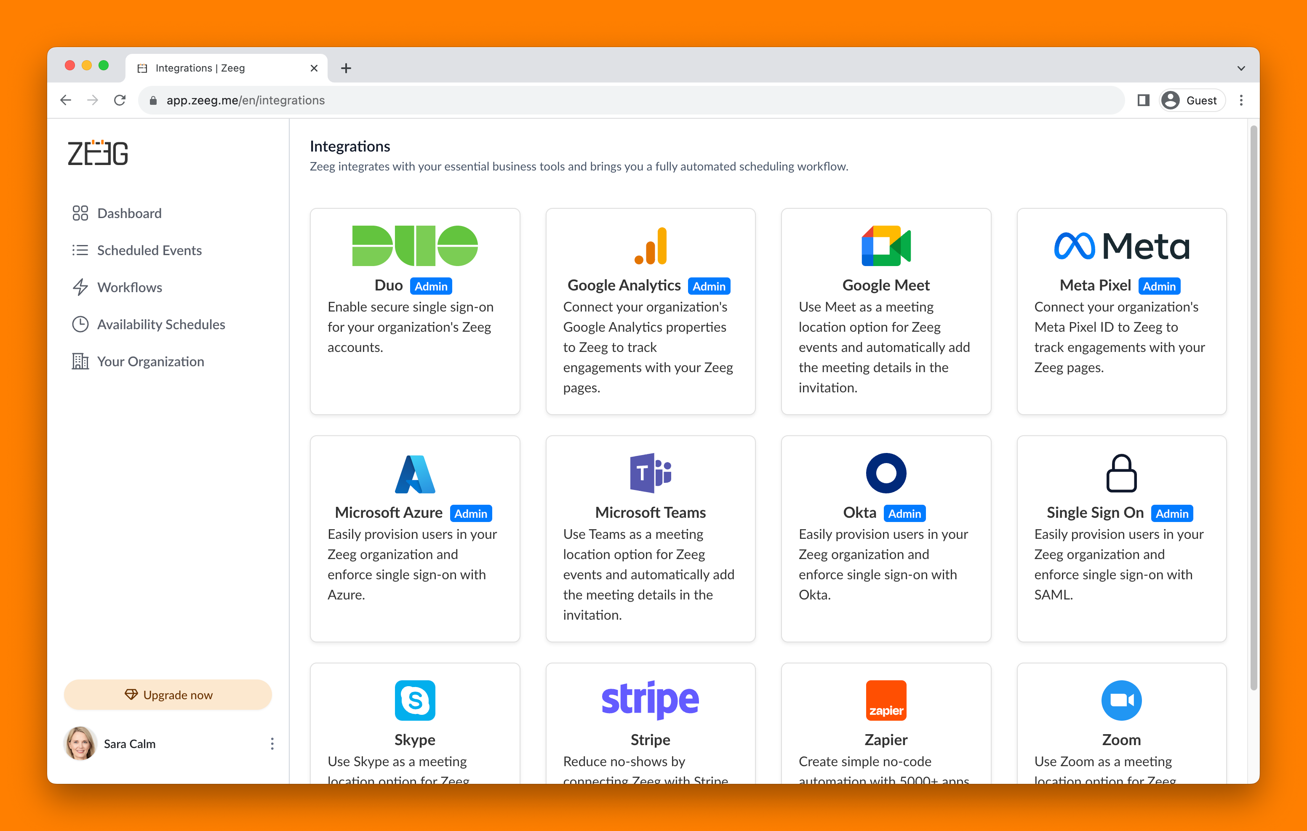1307x831 pixels.
Task: Select the Microsoft Azure icon
Action: (415, 473)
